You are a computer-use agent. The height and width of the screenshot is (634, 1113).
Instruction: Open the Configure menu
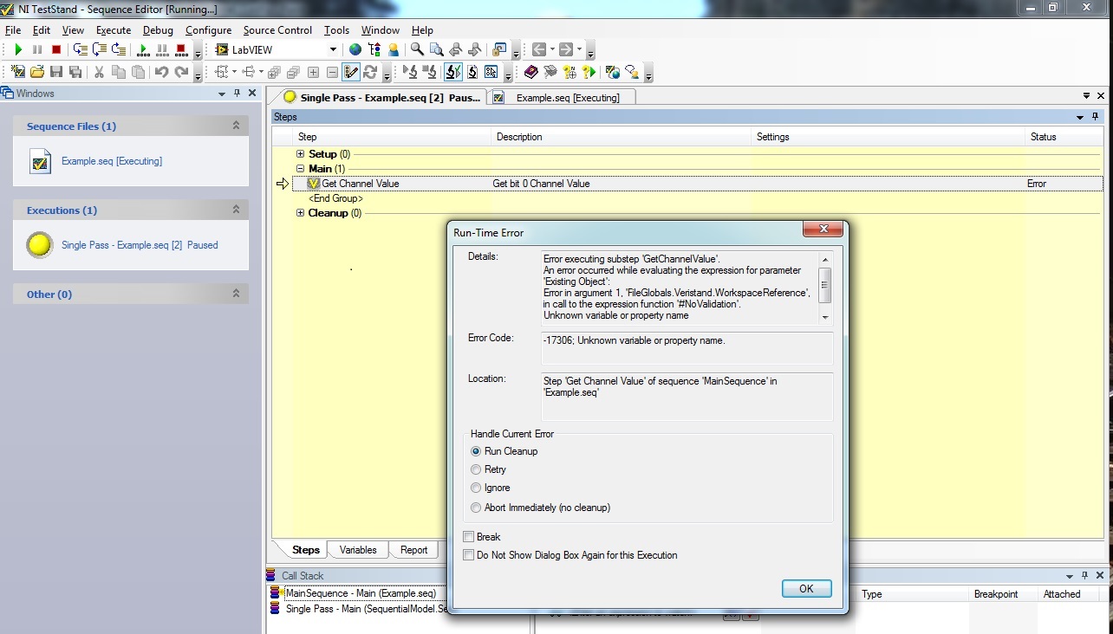click(208, 30)
